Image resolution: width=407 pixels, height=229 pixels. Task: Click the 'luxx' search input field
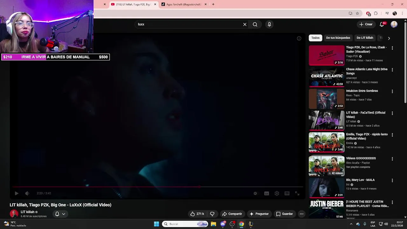(x=189, y=24)
